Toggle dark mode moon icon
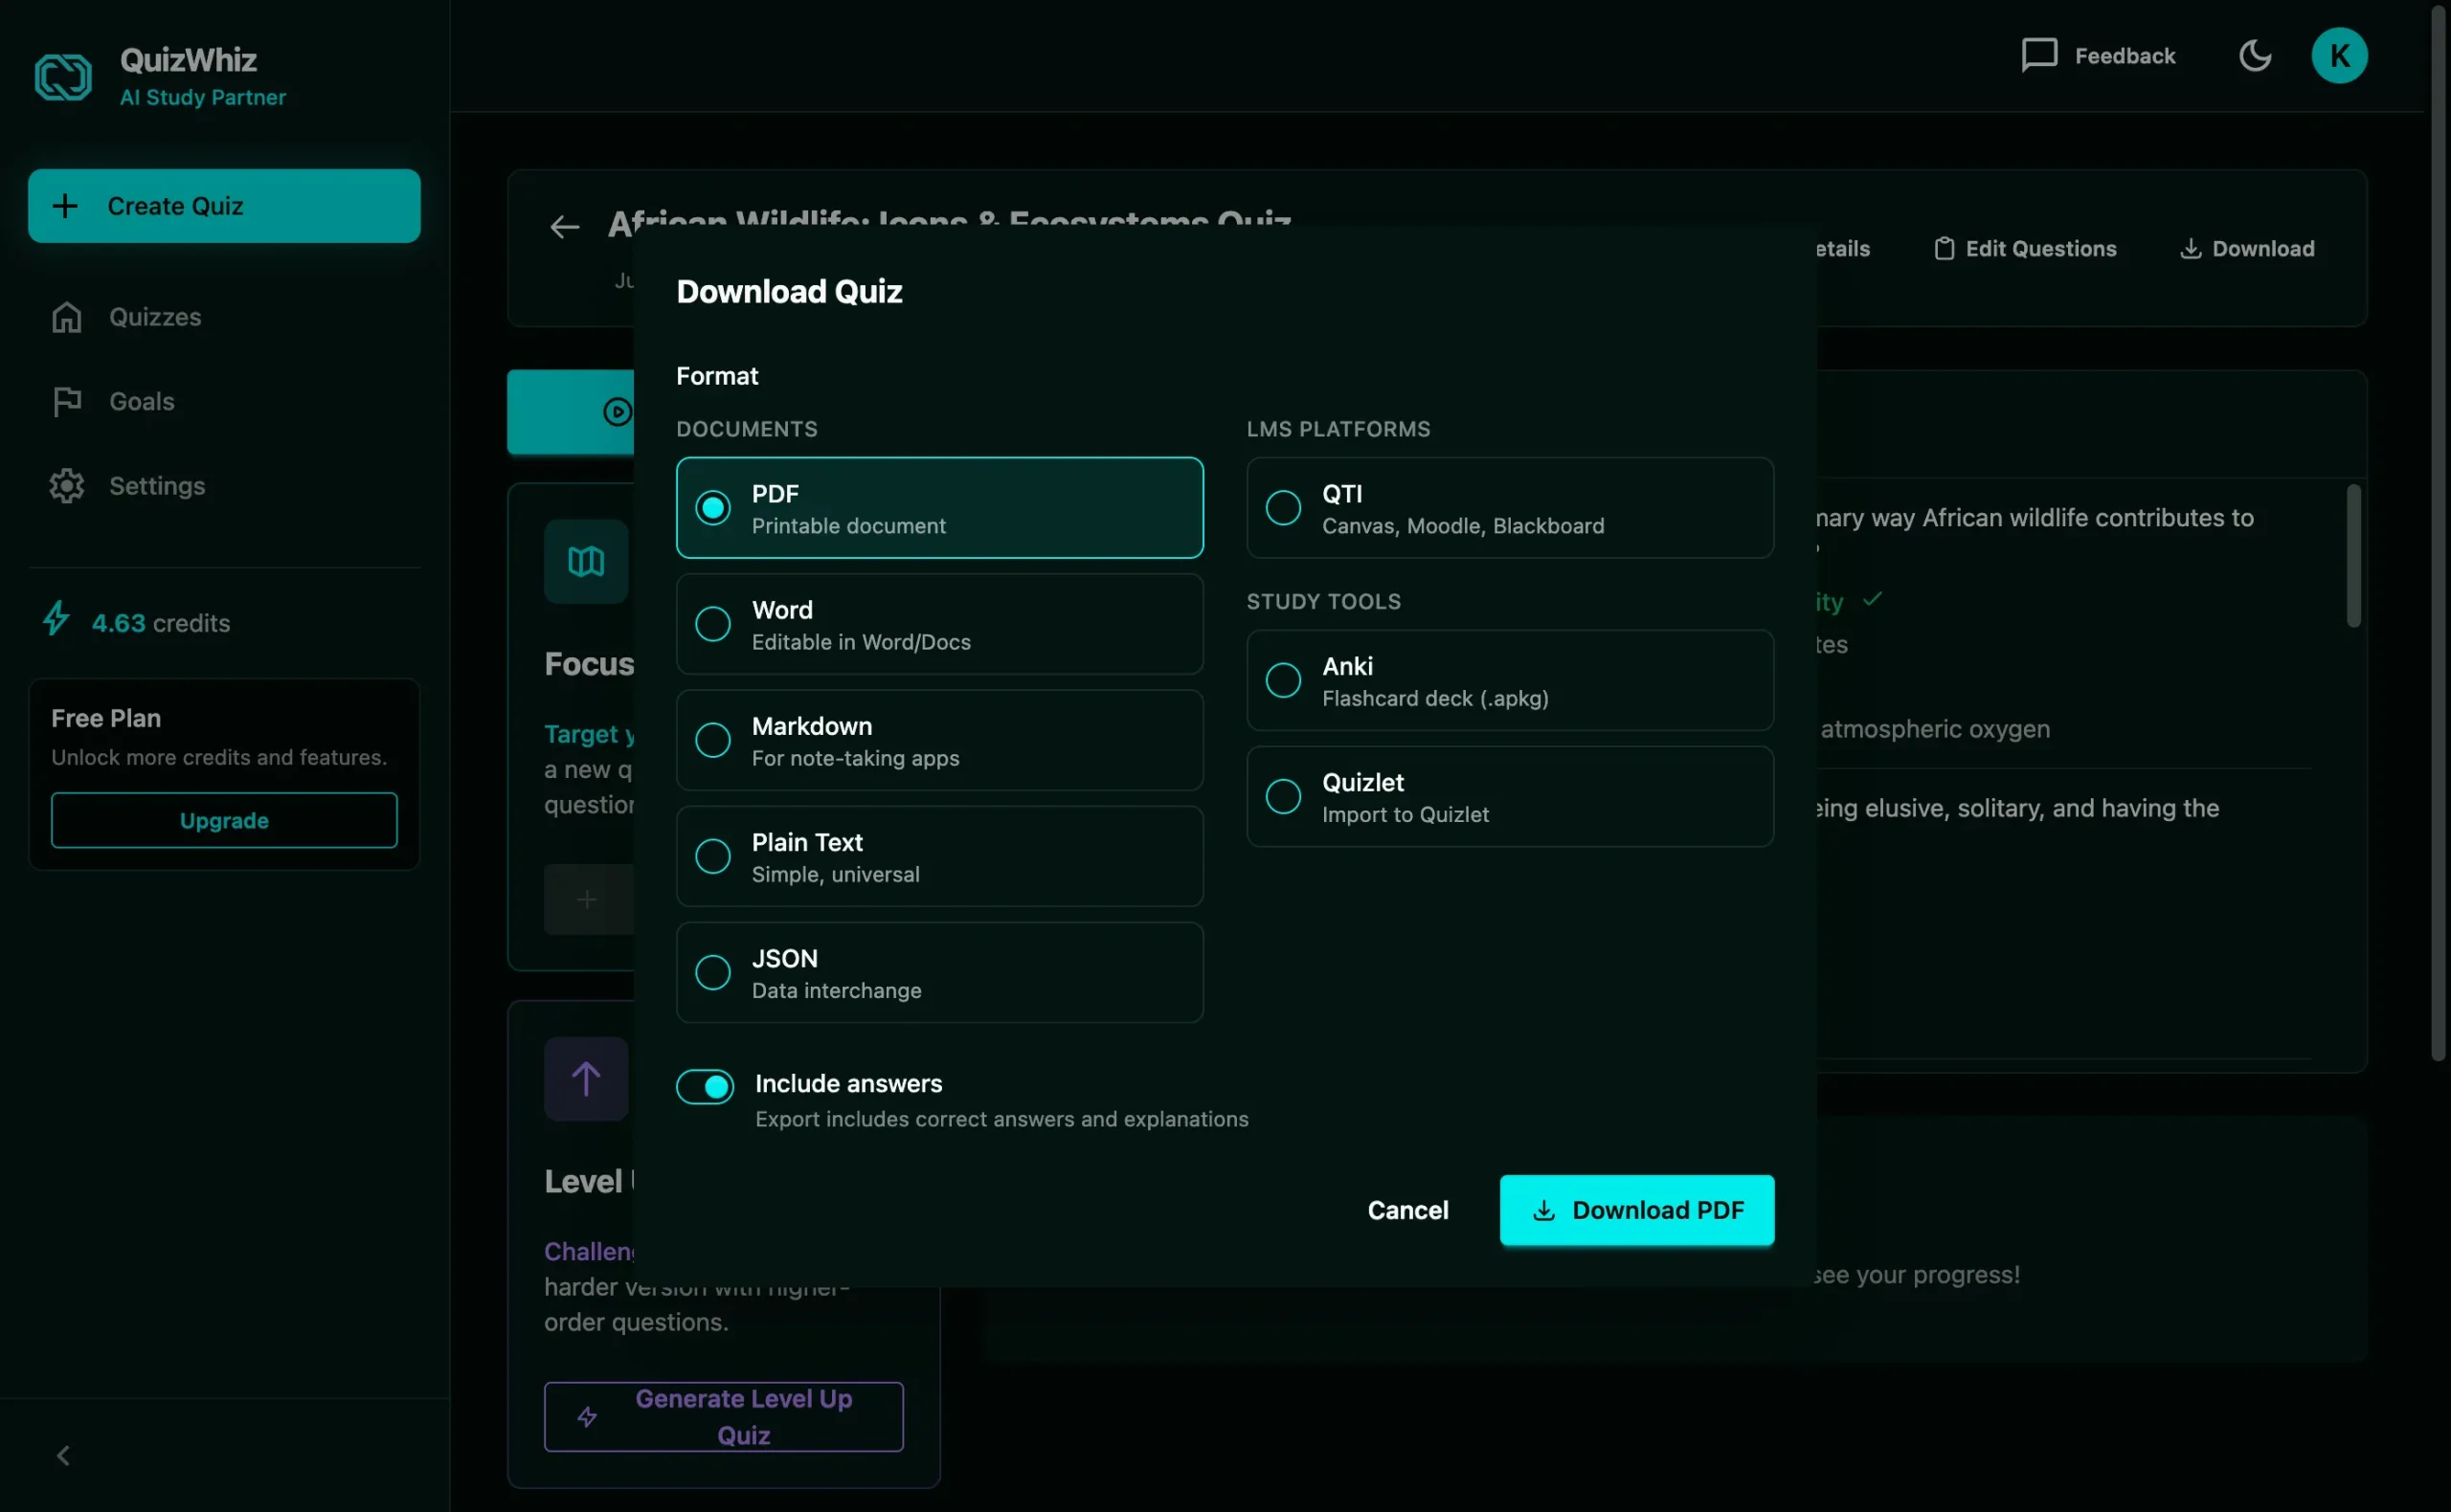The height and width of the screenshot is (1512, 2451). click(2254, 56)
